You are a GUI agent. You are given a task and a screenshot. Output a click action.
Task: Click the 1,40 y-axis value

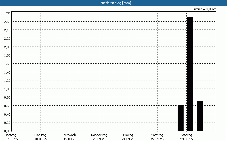[7, 72]
